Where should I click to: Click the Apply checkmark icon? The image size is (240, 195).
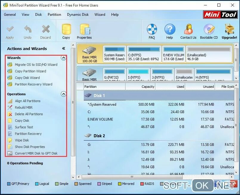coord(10,29)
